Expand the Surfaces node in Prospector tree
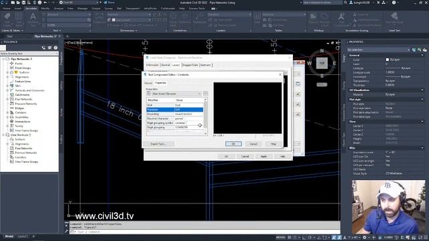 coord(7,72)
